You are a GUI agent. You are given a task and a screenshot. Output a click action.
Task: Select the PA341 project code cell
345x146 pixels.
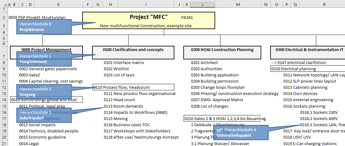point(187,18)
